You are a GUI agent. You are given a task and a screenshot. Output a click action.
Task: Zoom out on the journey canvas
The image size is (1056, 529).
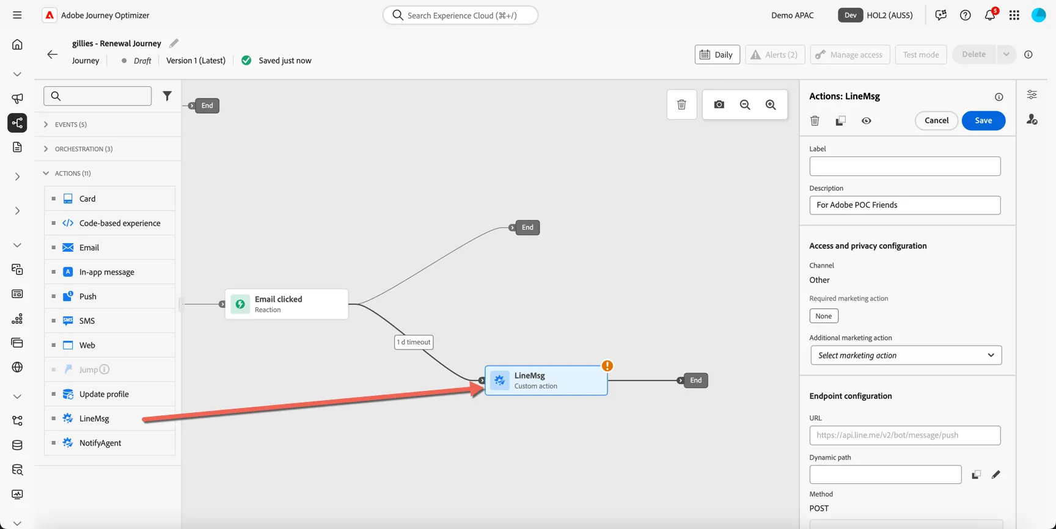[x=745, y=104]
